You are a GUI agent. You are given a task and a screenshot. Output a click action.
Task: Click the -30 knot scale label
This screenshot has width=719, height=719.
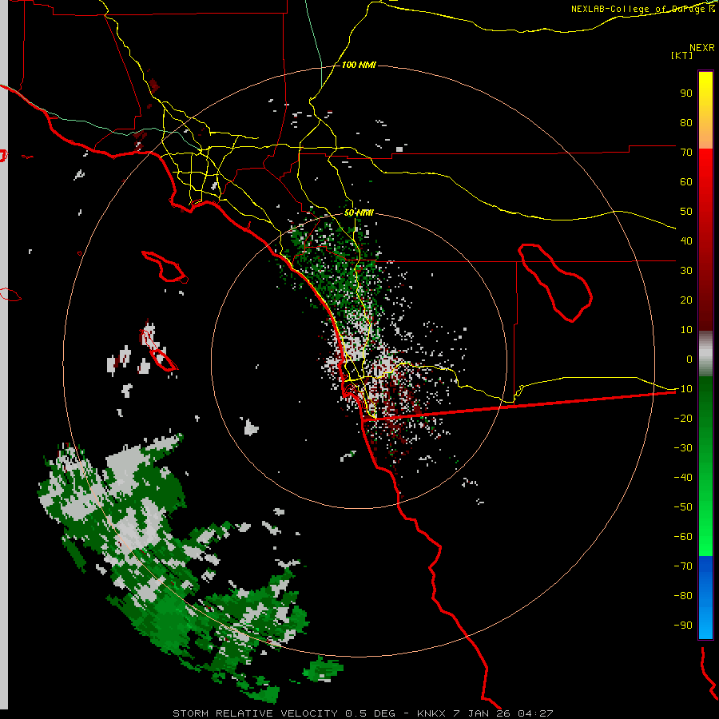[683, 448]
